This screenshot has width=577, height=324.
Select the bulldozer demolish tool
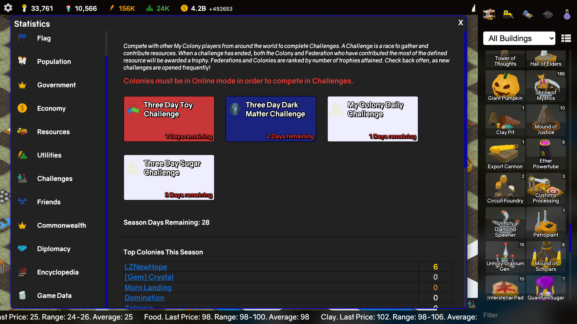click(508, 14)
